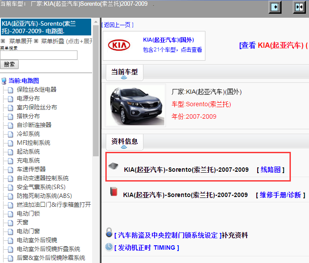Image resolution: width=309 pixels, height=263 pixels.
Task: Open 电动室外后视镜 tree item
Action: (37, 240)
